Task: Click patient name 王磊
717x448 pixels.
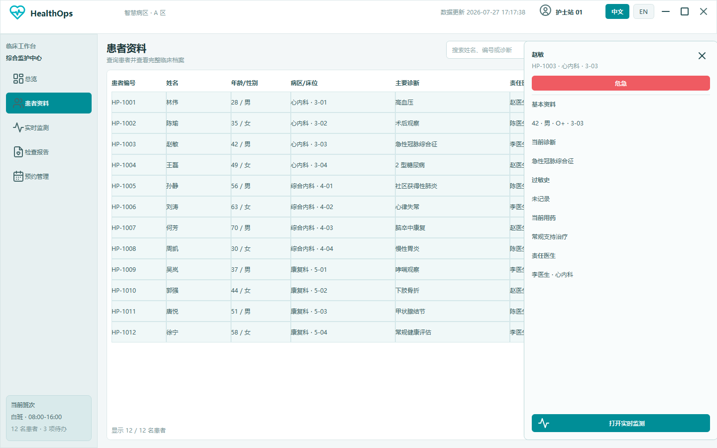Action: tap(172, 165)
